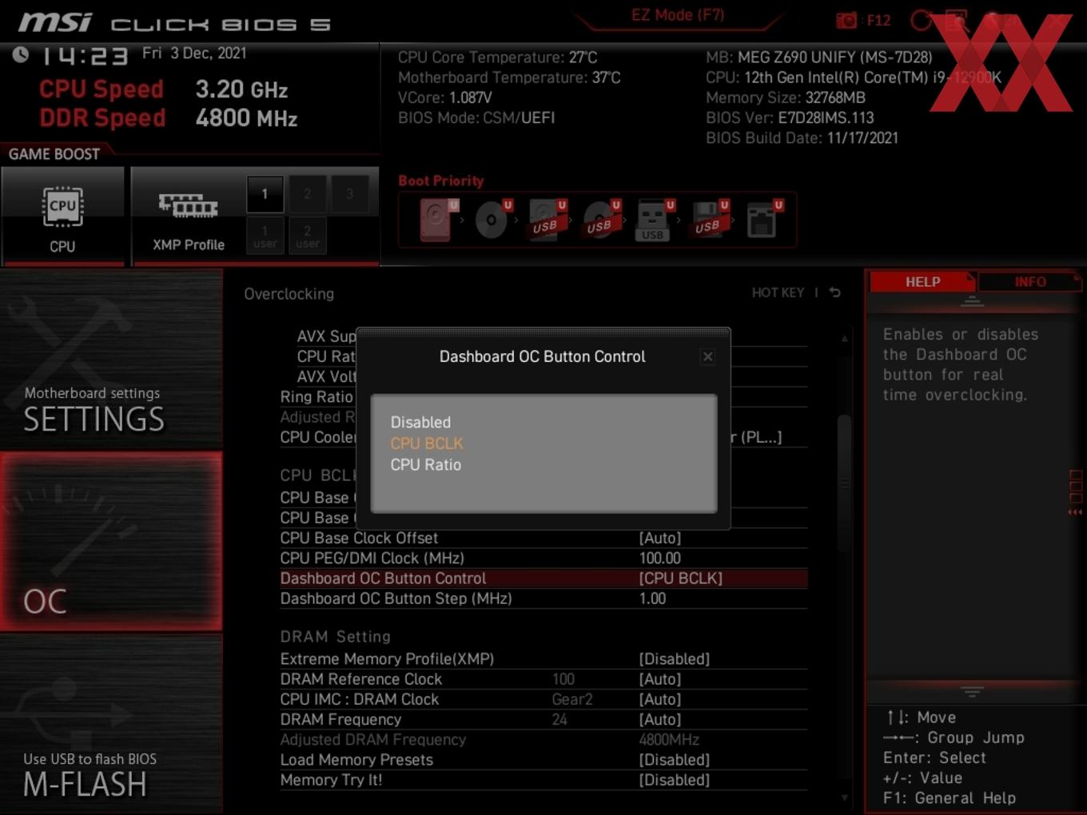Click the optical disc boot device icon
Viewport: 1087px width, 815px height.
pos(493,219)
